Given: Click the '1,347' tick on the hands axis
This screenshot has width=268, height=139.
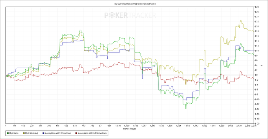Looking at the screenshot, I should tap(153, 126).
